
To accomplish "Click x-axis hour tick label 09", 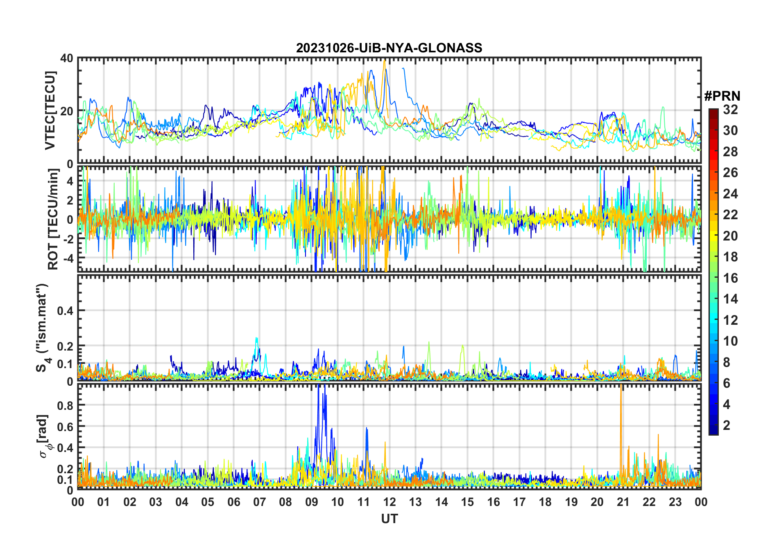I will [312, 502].
